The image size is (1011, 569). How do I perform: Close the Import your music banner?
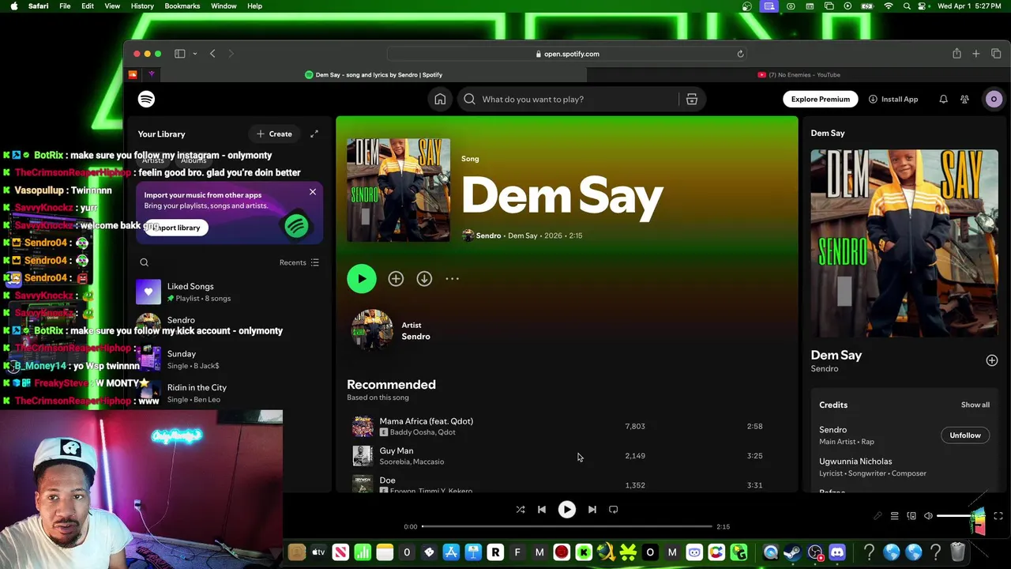pyautogui.click(x=313, y=192)
